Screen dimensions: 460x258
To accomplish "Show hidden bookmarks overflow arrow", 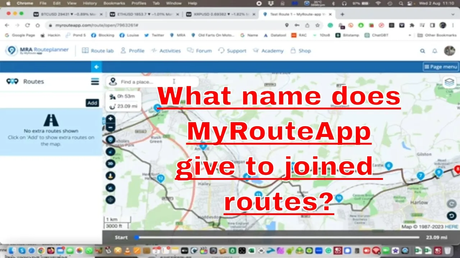I will tap(410, 35).
